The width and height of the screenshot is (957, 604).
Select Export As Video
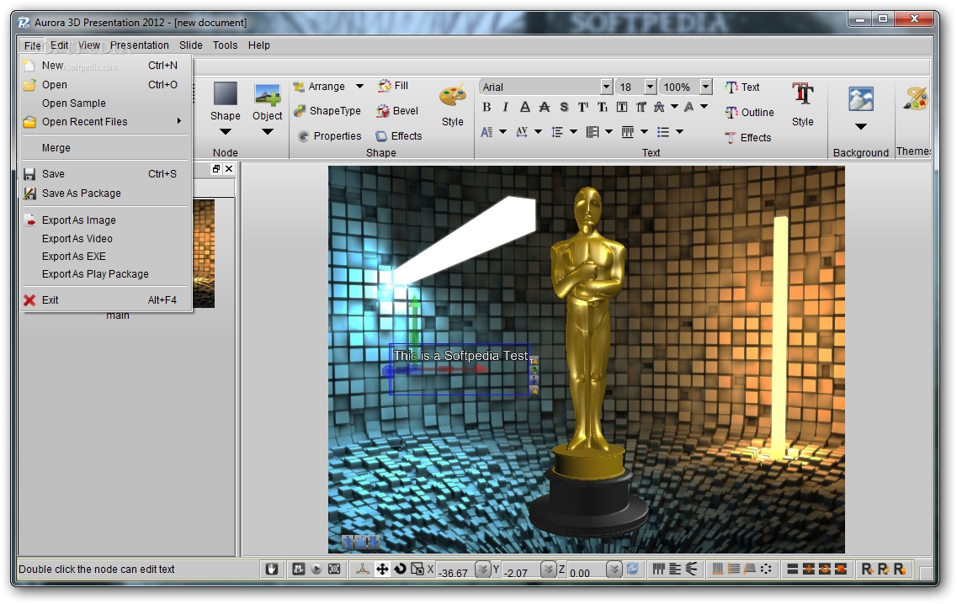106,238
